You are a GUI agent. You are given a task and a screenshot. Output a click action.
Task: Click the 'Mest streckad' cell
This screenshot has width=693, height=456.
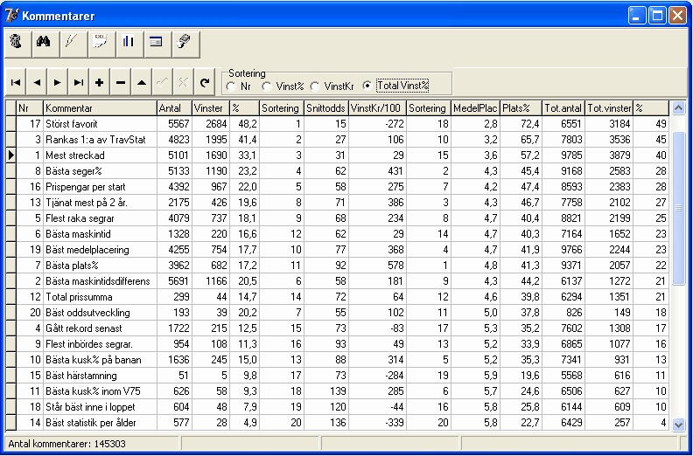pos(101,155)
